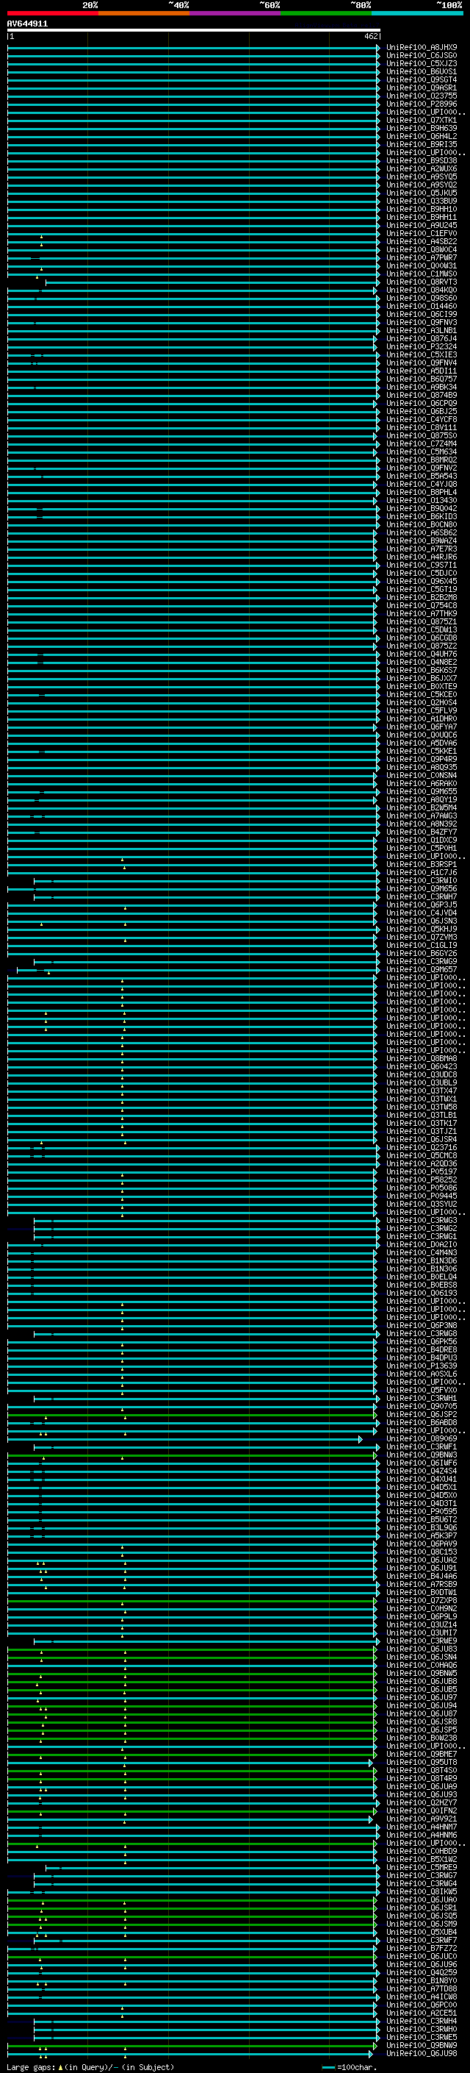This screenshot has height=2073, width=470.
Task: Click the white query sequence bar
Action: pyautogui.click(x=194, y=29)
